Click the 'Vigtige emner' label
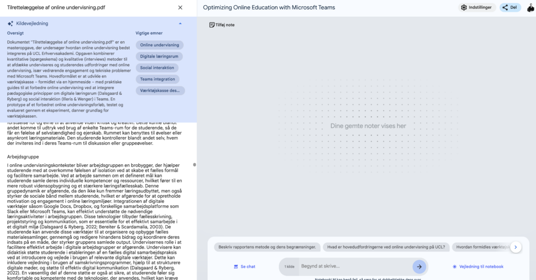536x280 pixels. pyautogui.click(x=149, y=33)
